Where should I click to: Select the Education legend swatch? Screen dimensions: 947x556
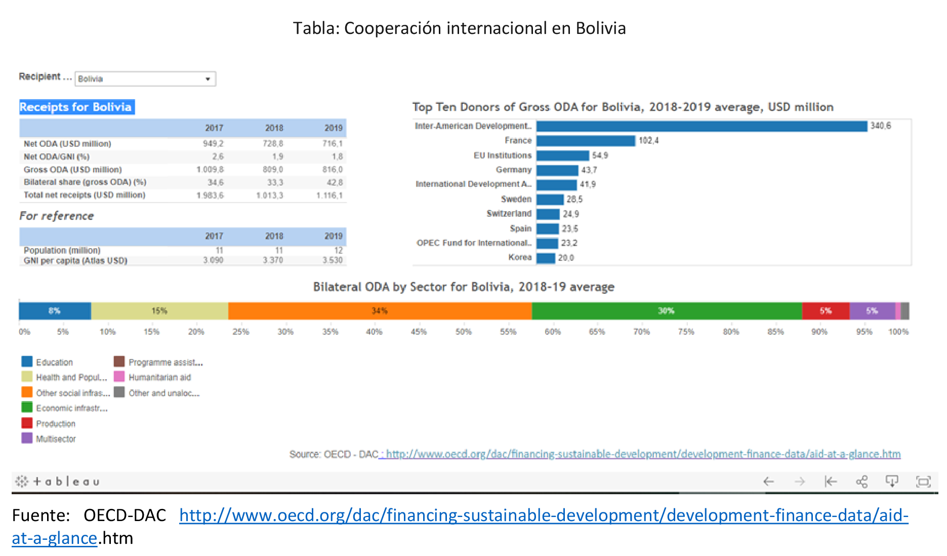click(27, 362)
